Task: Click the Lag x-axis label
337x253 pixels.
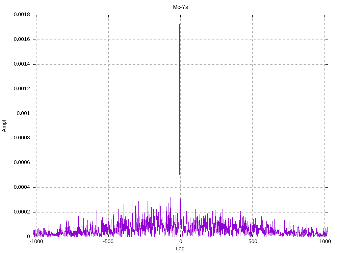Action: click(x=180, y=249)
